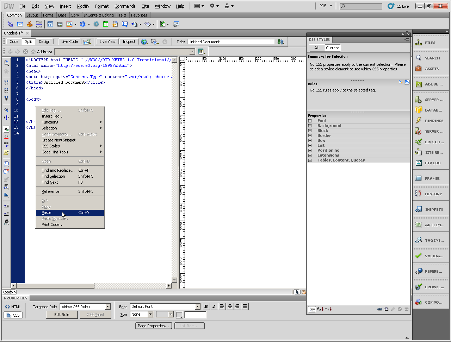Open the text color swatch in Properties
The height and width of the screenshot is (342, 451).
[180, 315]
